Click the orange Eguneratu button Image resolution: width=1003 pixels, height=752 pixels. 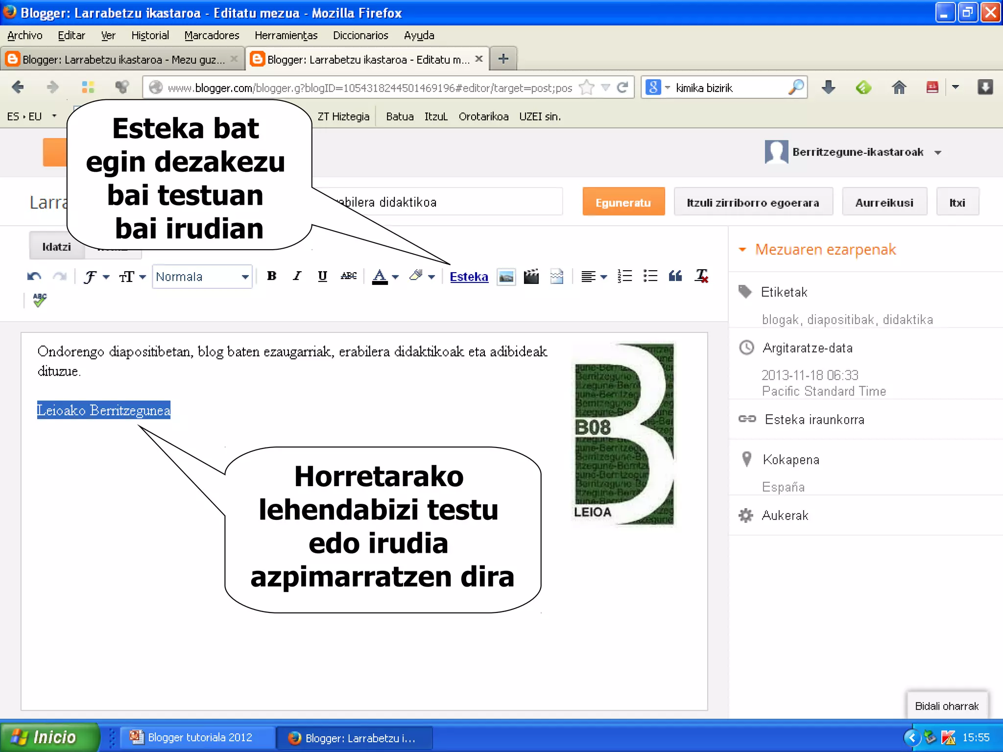(623, 202)
